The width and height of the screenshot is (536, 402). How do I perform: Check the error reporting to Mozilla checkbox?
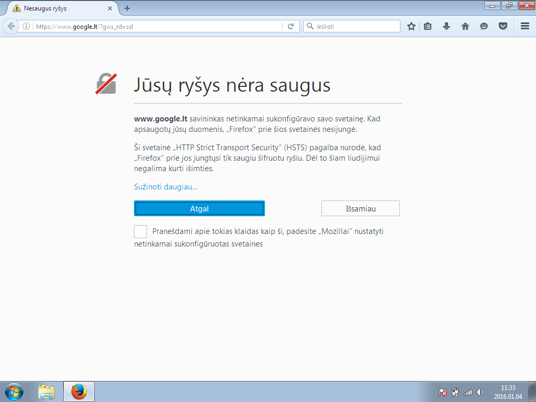(140, 231)
